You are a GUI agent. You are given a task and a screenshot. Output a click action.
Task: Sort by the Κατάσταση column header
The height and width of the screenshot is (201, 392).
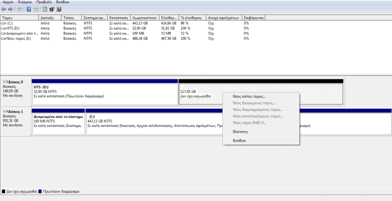click(x=119, y=18)
